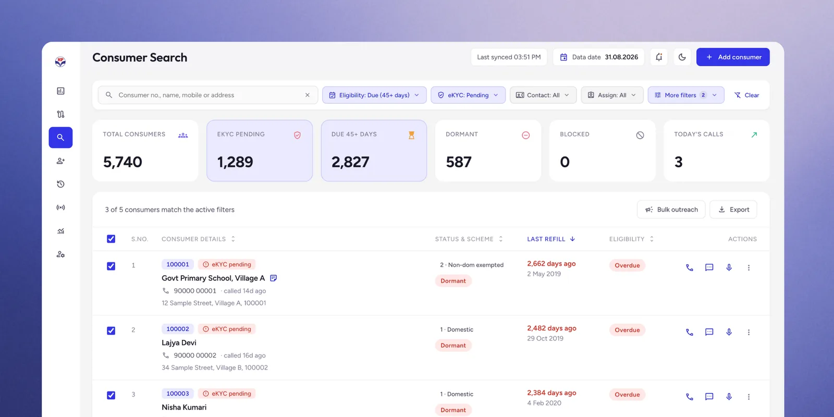The height and width of the screenshot is (417, 834).
Task: Clear the search field with X
Action: (308, 95)
